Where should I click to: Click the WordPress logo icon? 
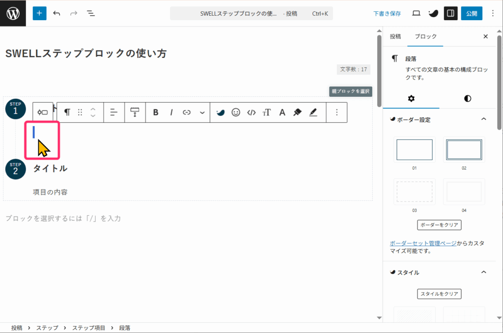tap(13, 13)
